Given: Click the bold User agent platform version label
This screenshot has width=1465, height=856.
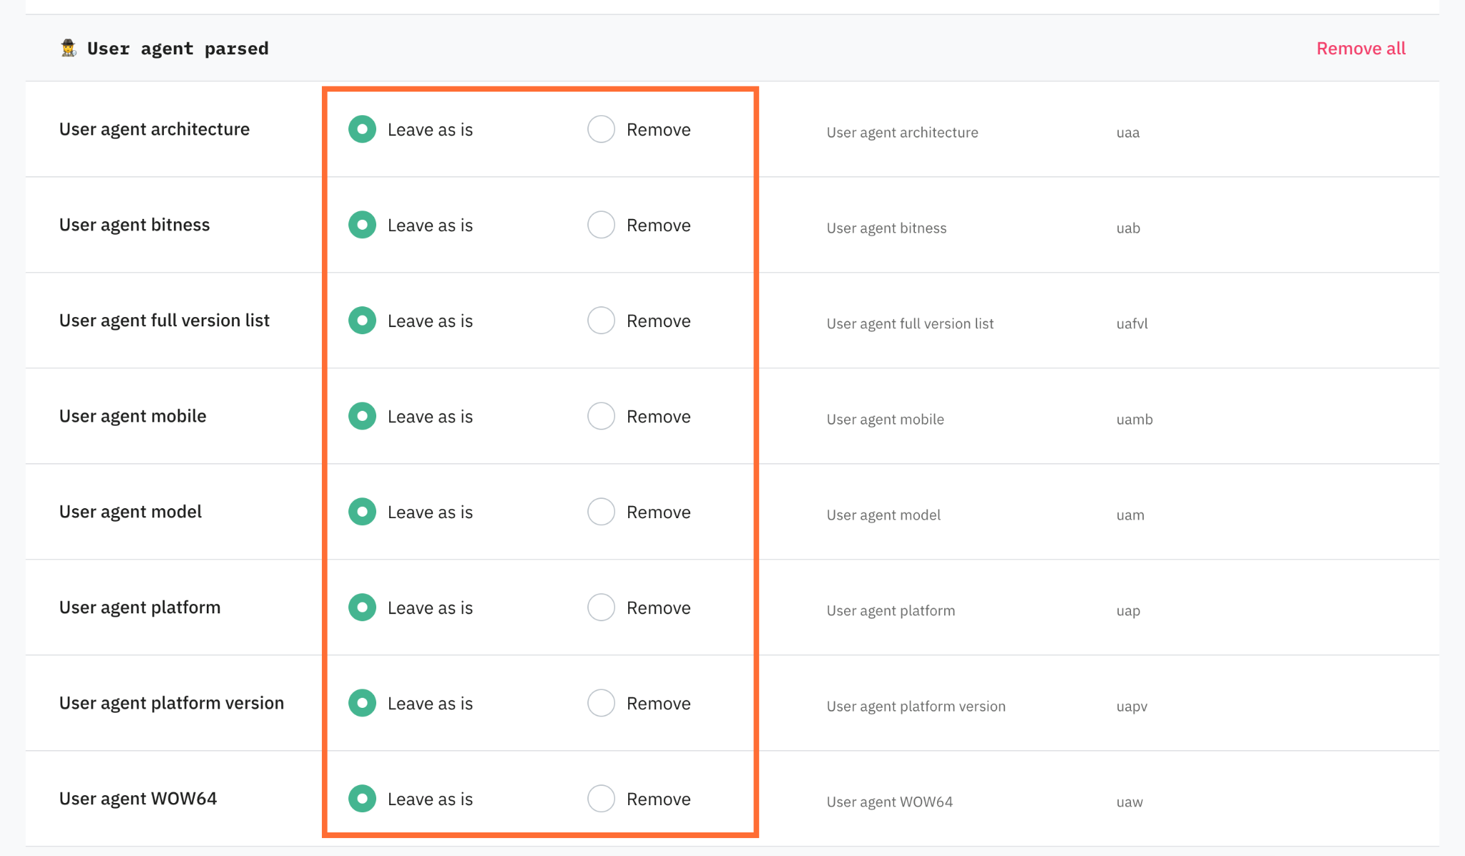Looking at the screenshot, I should click(172, 703).
